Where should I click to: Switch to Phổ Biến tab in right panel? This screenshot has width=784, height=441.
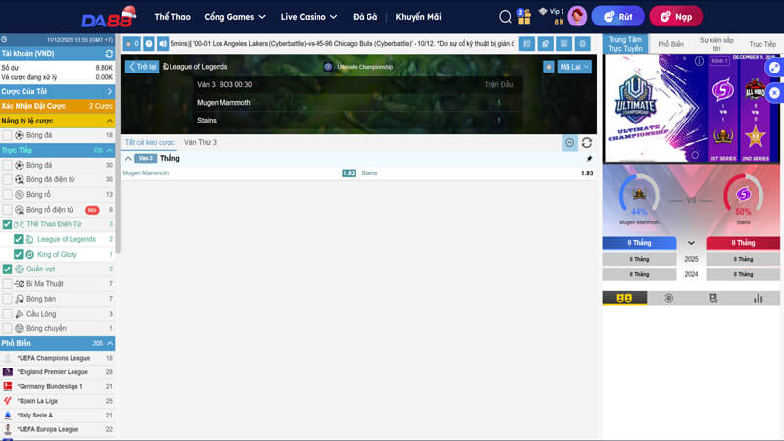pyautogui.click(x=670, y=44)
